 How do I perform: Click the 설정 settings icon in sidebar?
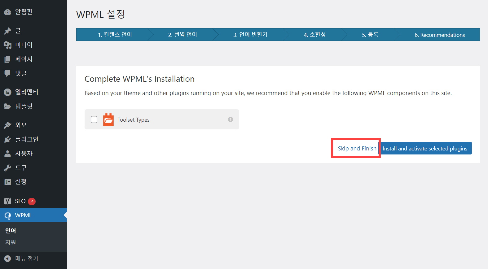(7, 182)
